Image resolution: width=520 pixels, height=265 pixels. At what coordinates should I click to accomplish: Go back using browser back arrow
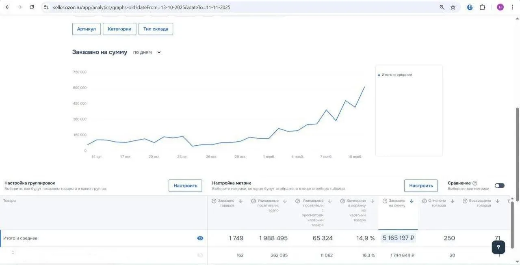pos(7,7)
